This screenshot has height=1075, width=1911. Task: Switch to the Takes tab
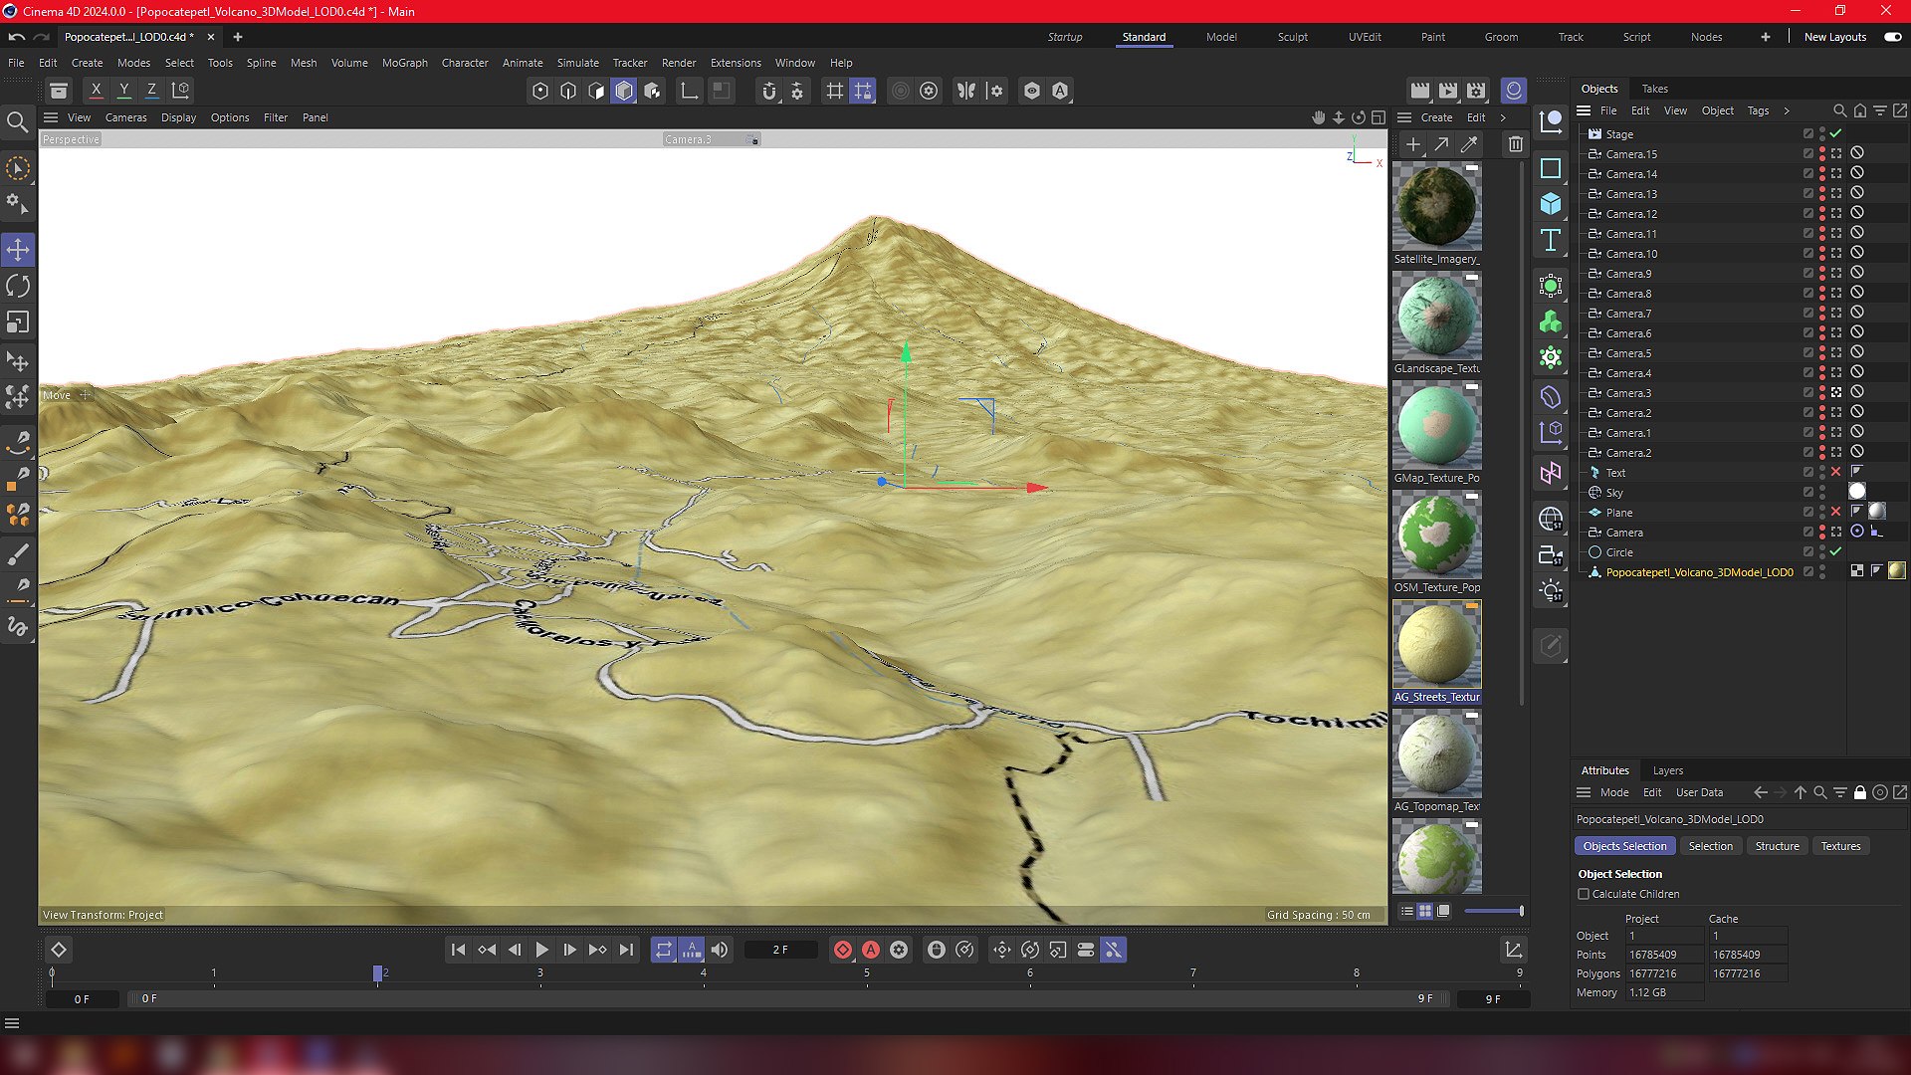click(x=1655, y=89)
